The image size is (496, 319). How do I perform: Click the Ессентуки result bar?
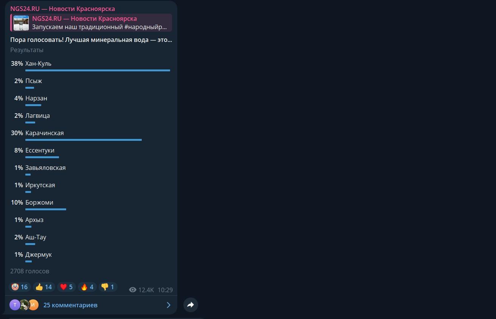pos(42,157)
